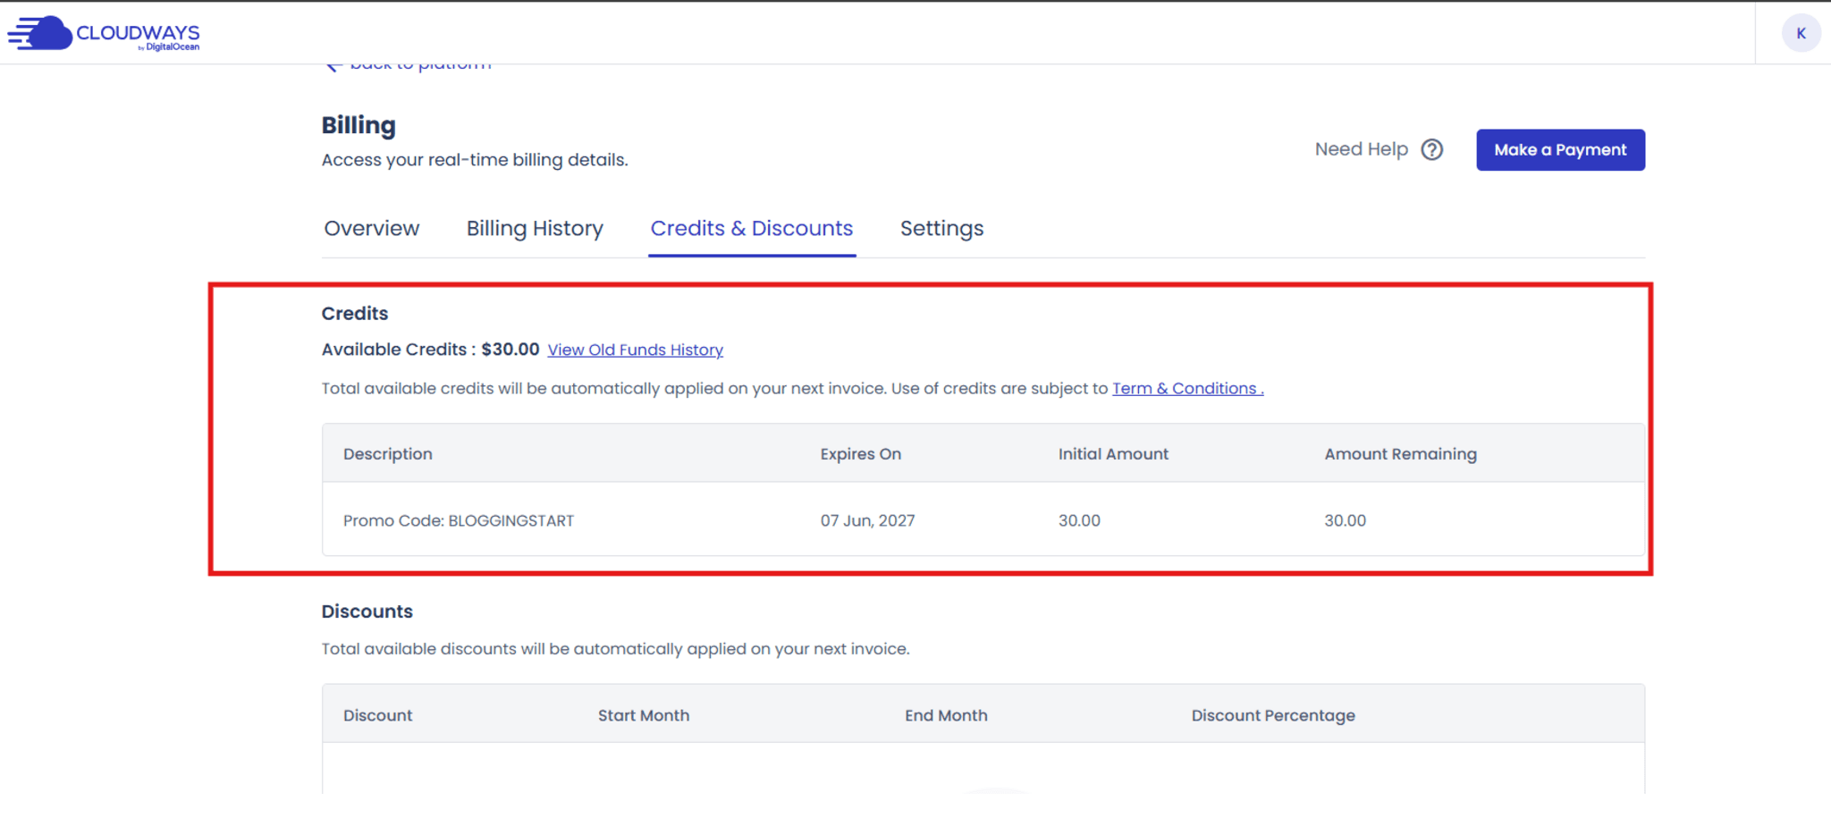Screen dimensions: 1831x818
Task: Open the Term & Conditions link
Action: [1187, 388]
